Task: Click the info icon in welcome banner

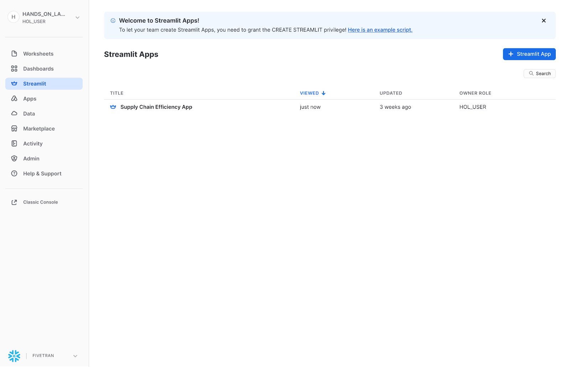Action: (113, 21)
